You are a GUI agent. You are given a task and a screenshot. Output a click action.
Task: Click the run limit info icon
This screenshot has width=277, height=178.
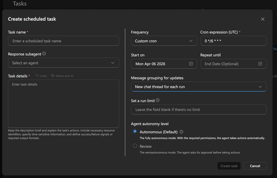(x=158, y=101)
